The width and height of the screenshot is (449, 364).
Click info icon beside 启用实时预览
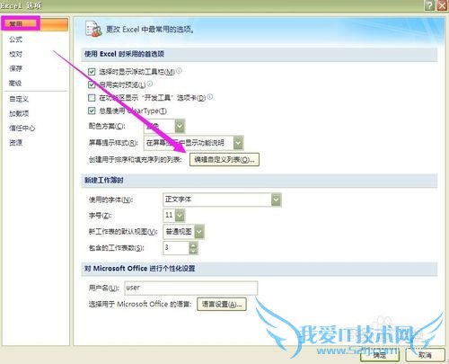tap(150, 84)
